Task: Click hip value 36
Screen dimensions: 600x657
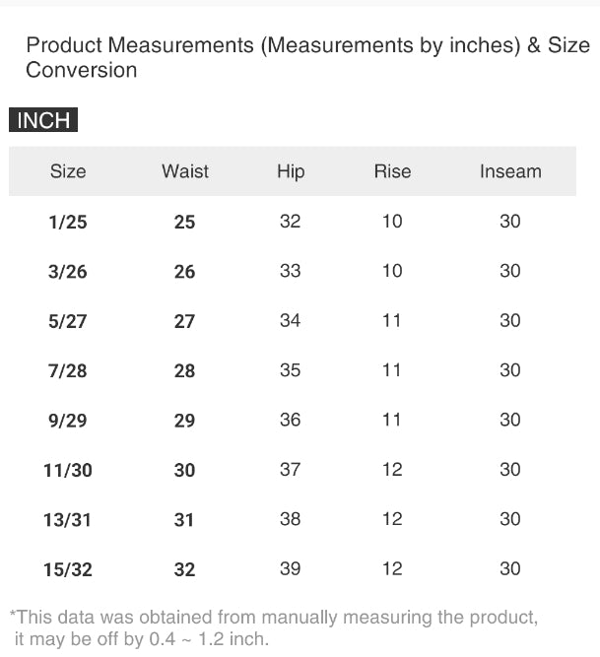Action: [x=290, y=420]
